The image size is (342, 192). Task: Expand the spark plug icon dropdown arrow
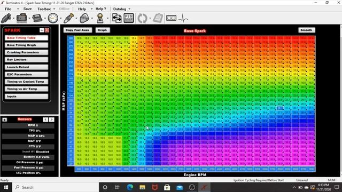pos(76,19)
